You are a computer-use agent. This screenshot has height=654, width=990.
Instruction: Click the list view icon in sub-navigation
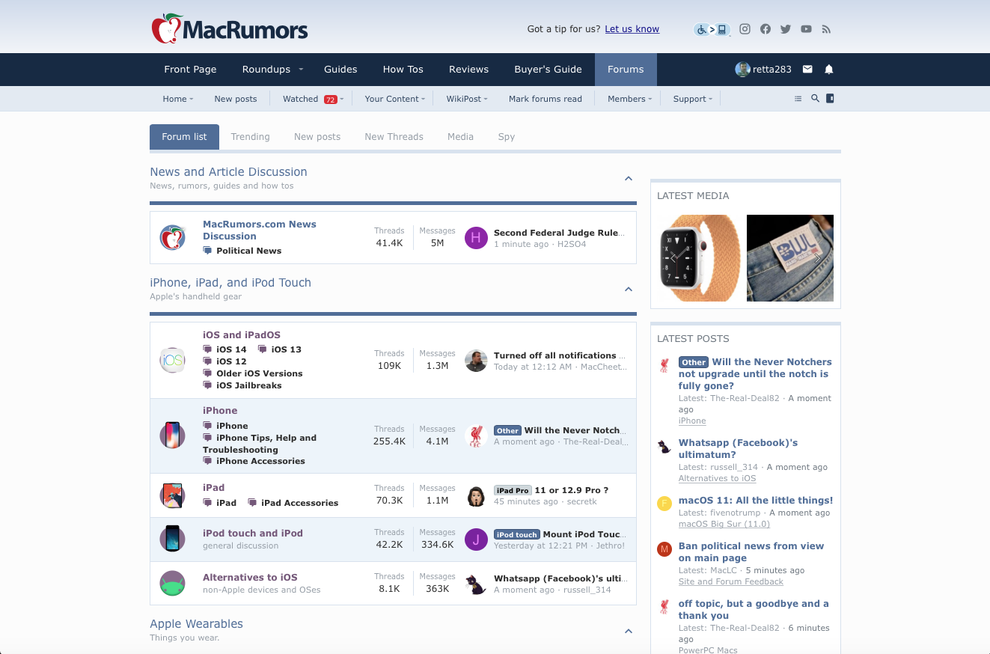click(798, 99)
